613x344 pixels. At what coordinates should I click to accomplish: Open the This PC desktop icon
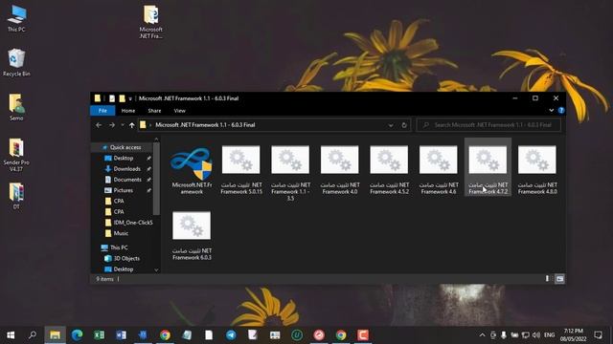16,19
